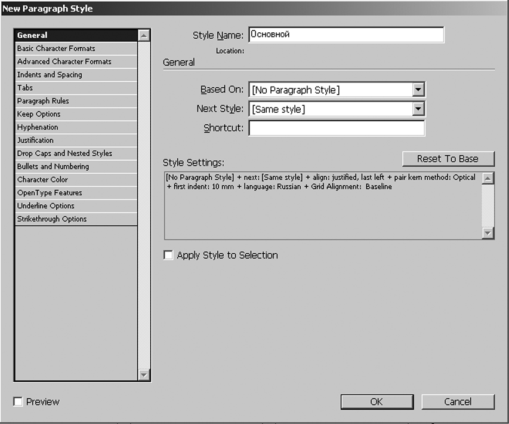
Task: Click Style Settings scroll down arrow
Action: (488, 233)
